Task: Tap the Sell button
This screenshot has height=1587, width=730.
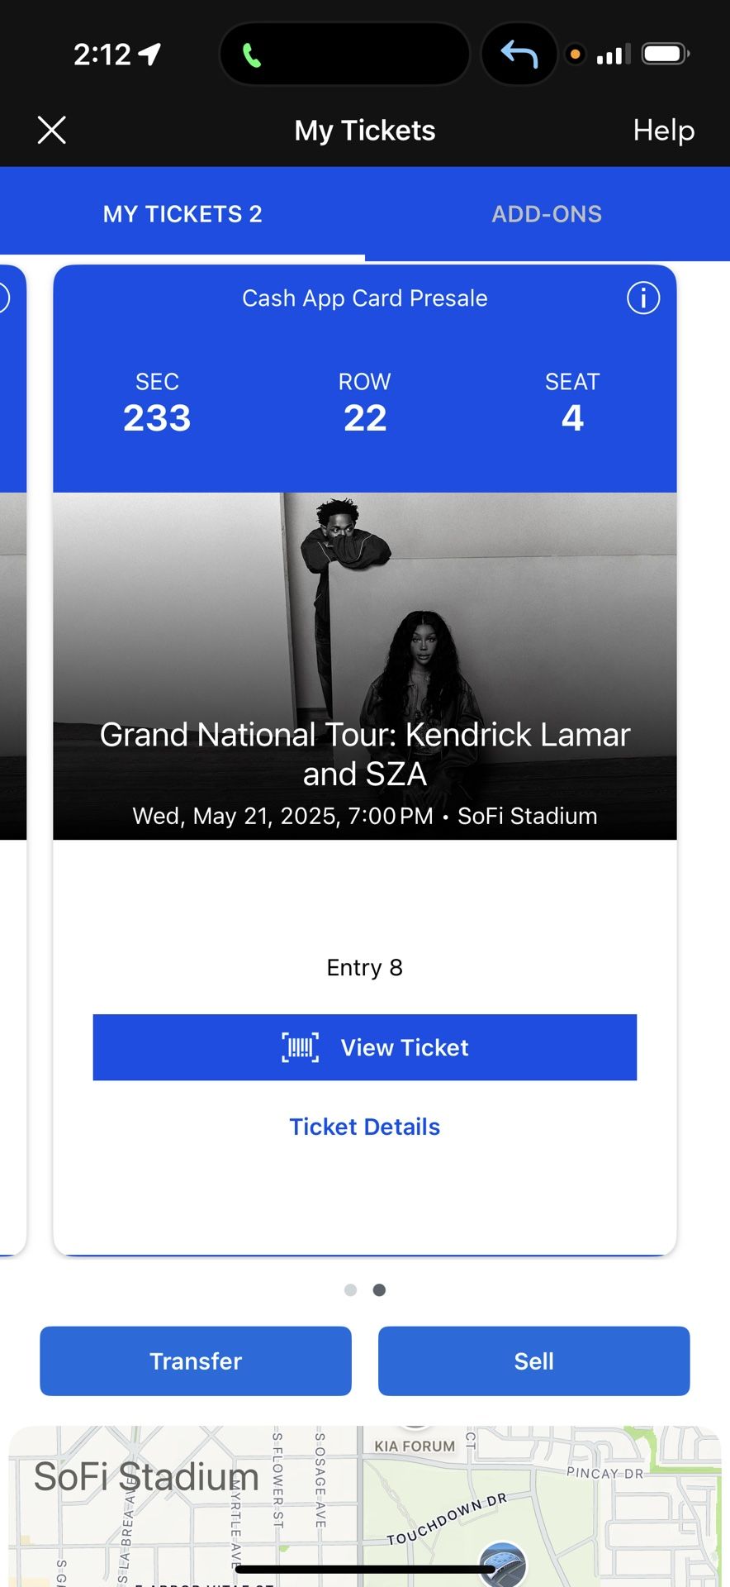Action: tap(533, 1361)
